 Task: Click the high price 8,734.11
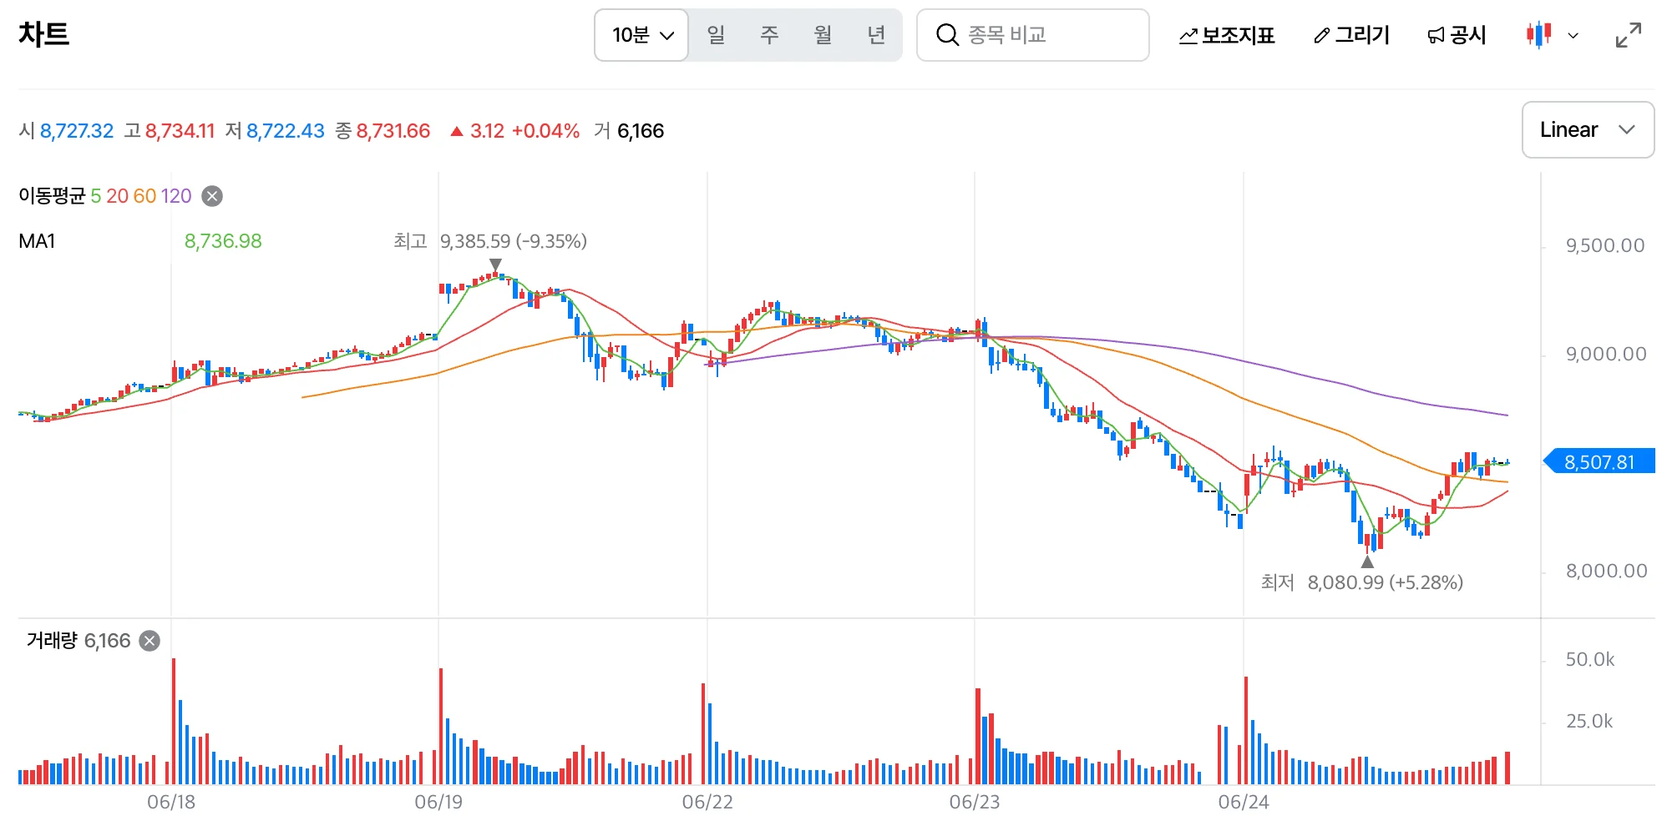click(180, 131)
